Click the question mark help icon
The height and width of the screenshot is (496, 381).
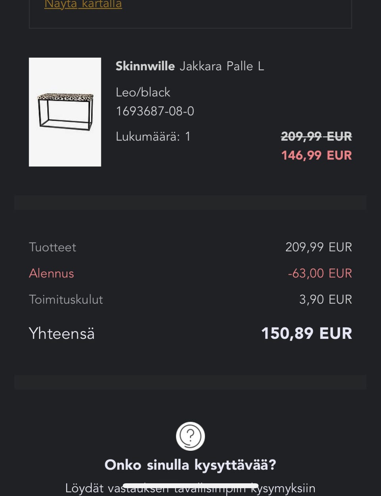190,436
